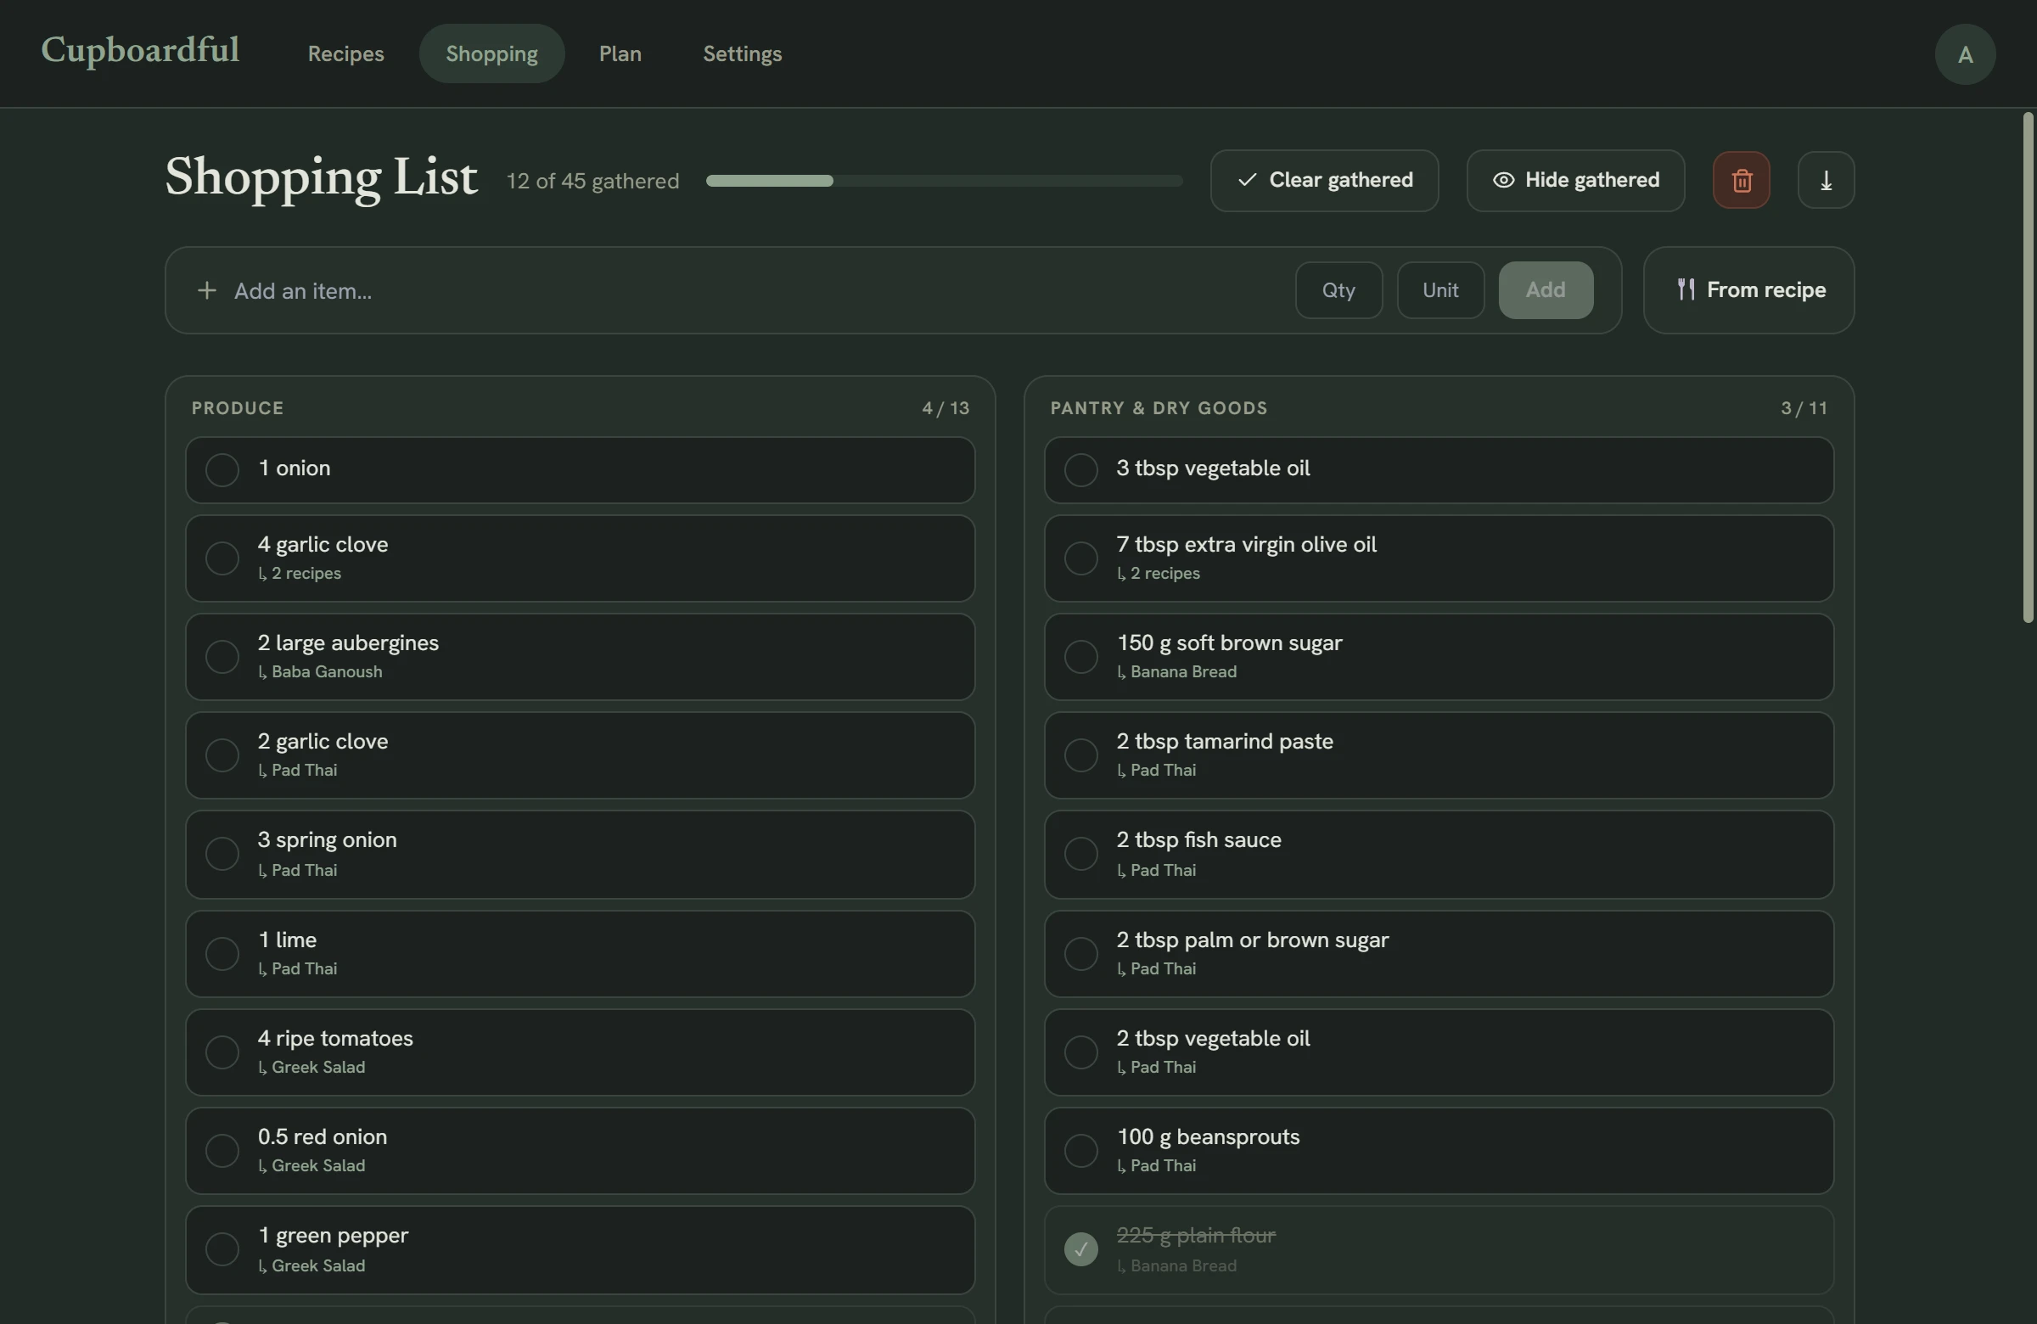Check off 2 tbsp vegetable oil Pad Thai
Screen dimensions: 2037x1324
click(1081, 1052)
